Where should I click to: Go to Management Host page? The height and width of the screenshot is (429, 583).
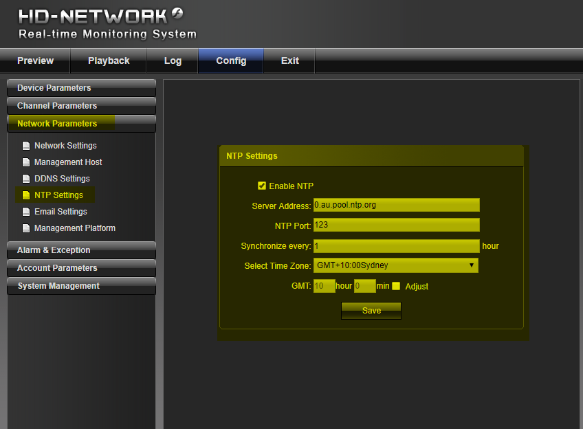pos(68,162)
